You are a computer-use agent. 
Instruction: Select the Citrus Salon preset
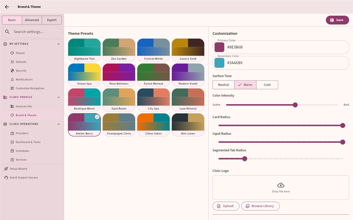154,125
